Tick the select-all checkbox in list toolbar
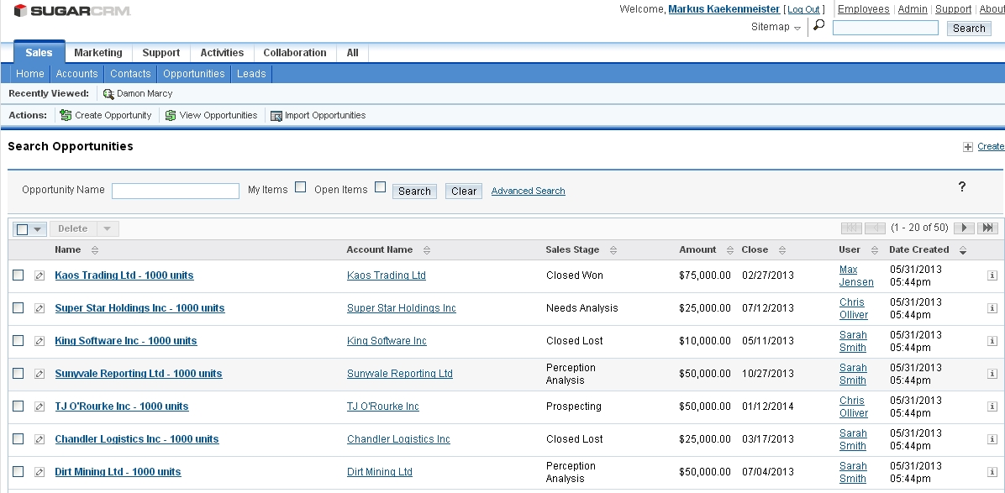 point(23,229)
